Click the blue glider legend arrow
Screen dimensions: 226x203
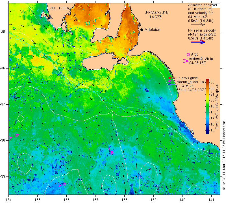[171, 84]
